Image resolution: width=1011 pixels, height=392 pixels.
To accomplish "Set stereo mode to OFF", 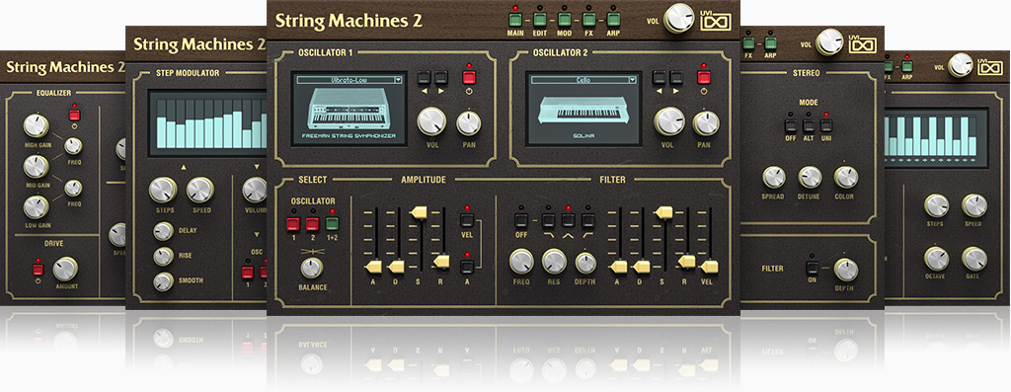I will click(x=791, y=125).
